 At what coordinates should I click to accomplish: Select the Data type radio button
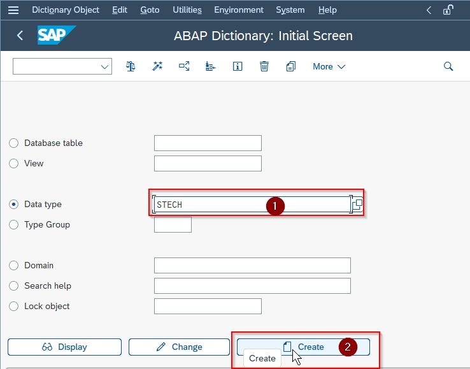pos(13,205)
